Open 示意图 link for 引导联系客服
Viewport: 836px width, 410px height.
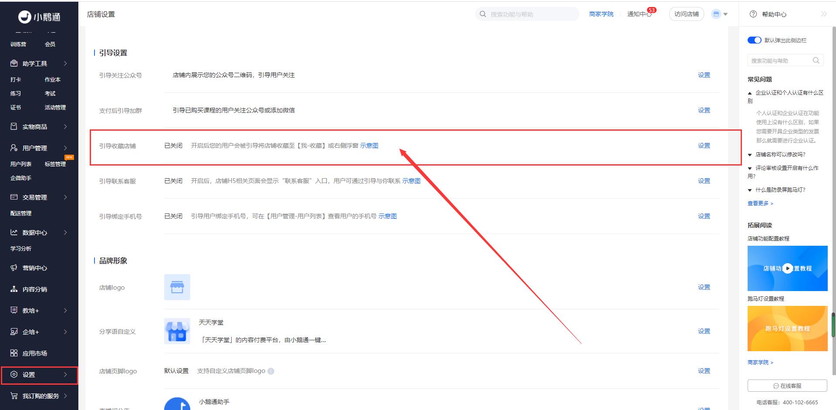click(x=411, y=181)
